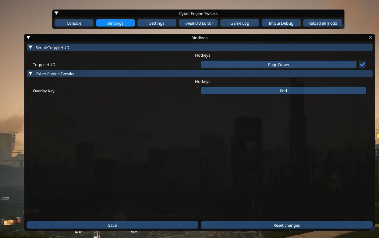Collapse the Cyber Engine Tweaks hotkeys section
379x238 pixels.
coord(30,73)
